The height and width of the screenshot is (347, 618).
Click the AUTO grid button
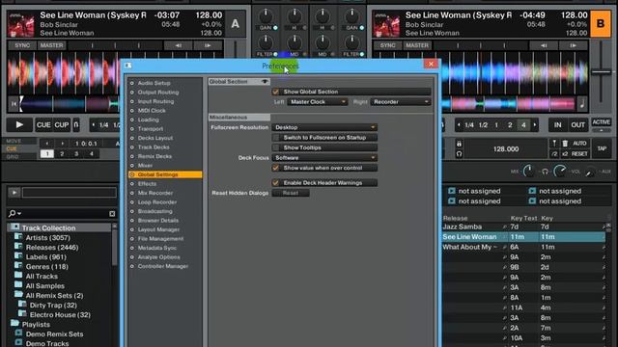tap(579, 144)
